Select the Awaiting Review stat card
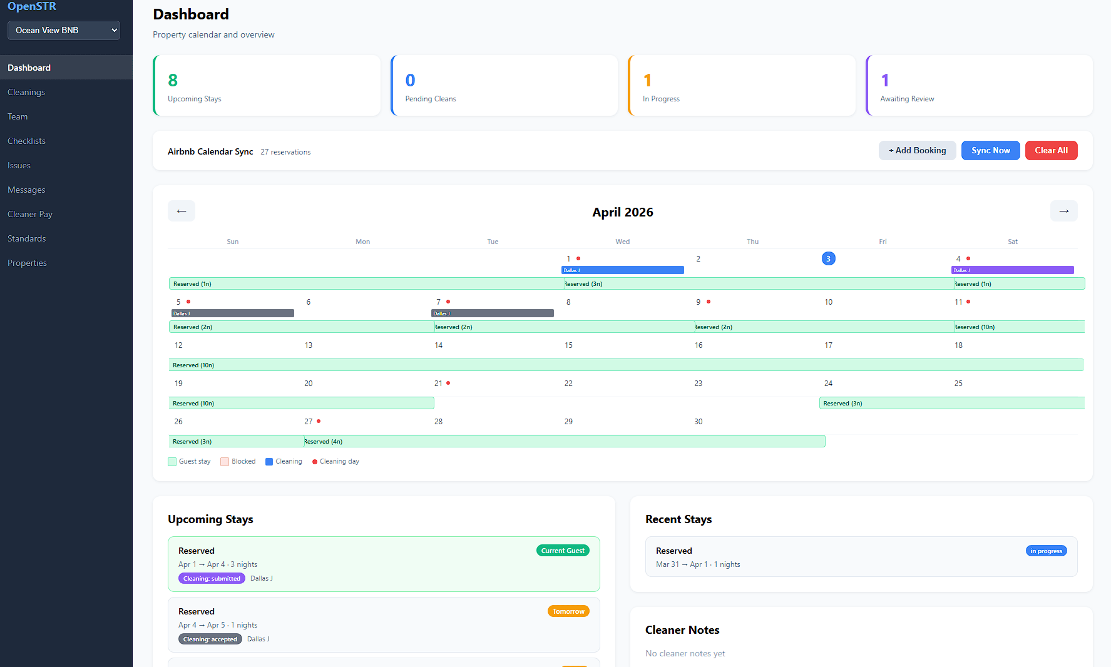1111x667 pixels. (979, 86)
